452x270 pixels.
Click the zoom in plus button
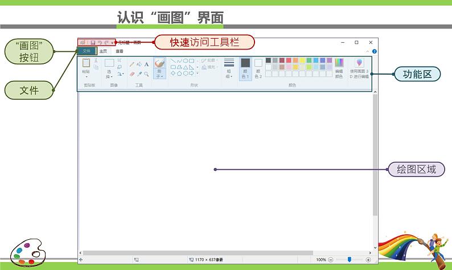(368, 260)
